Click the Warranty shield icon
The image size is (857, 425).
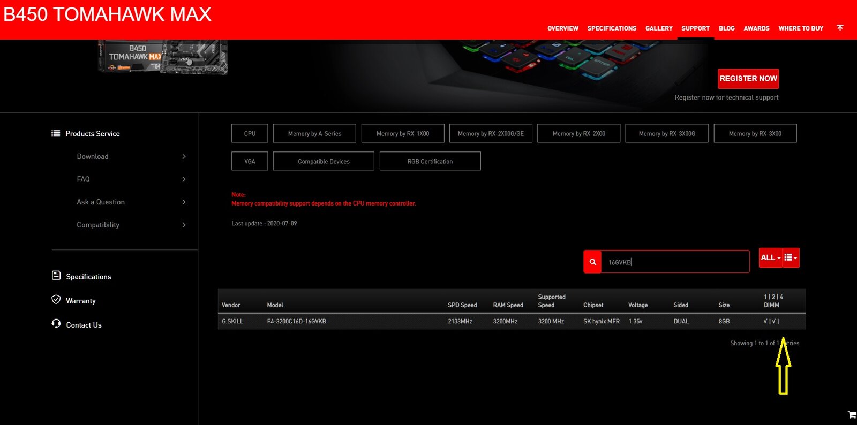click(x=56, y=300)
